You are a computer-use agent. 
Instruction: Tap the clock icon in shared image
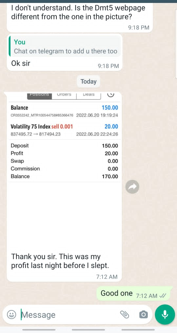point(110,94)
